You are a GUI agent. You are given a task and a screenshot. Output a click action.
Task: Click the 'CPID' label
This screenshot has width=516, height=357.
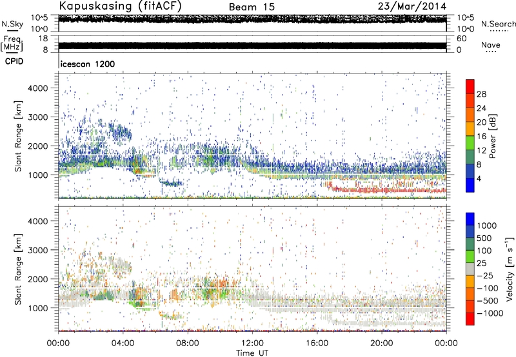click(14, 61)
